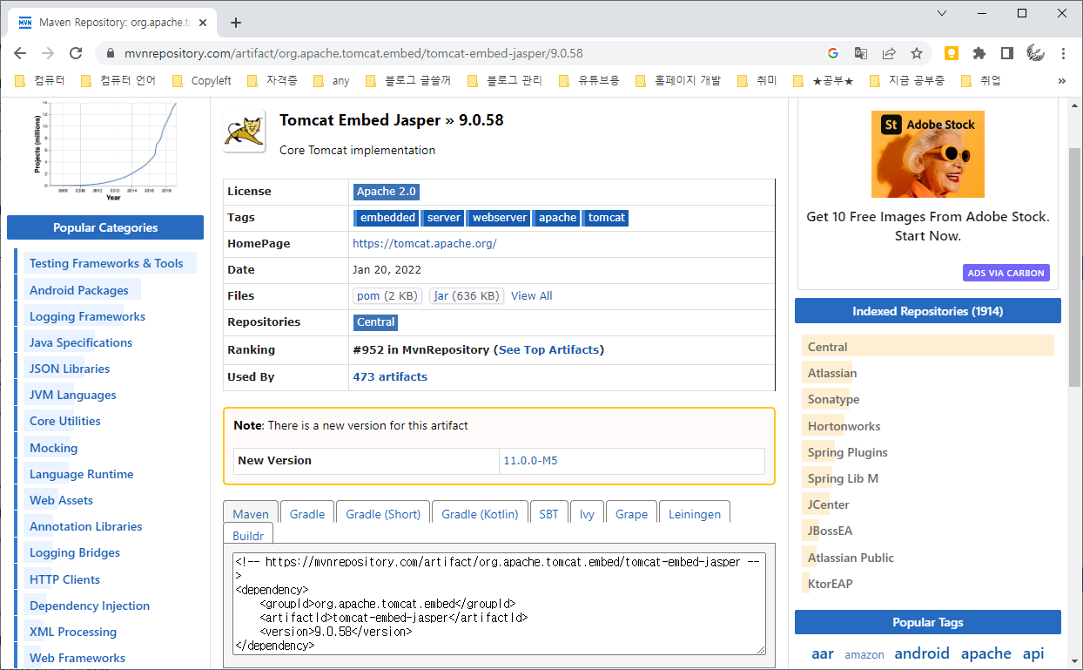
Task: Open the See Top Artifacts link
Action: (x=549, y=349)
